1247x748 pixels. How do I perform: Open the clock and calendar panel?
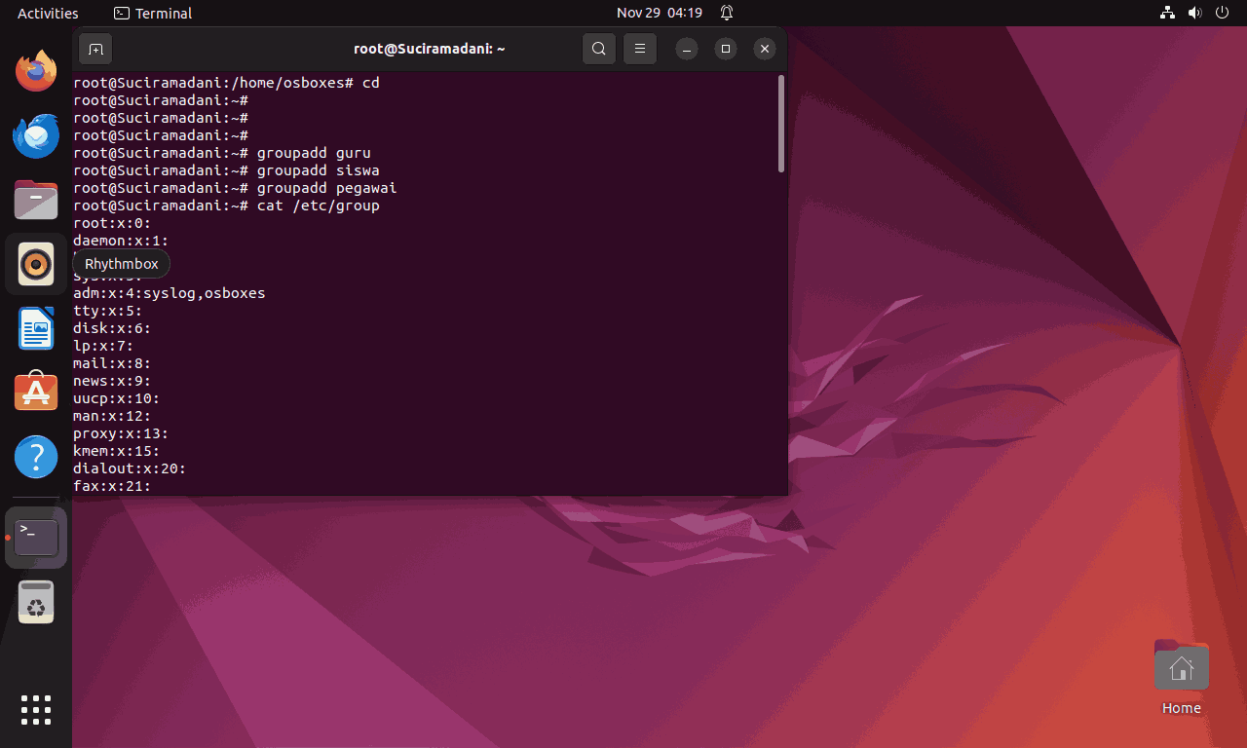click(660, 13)
